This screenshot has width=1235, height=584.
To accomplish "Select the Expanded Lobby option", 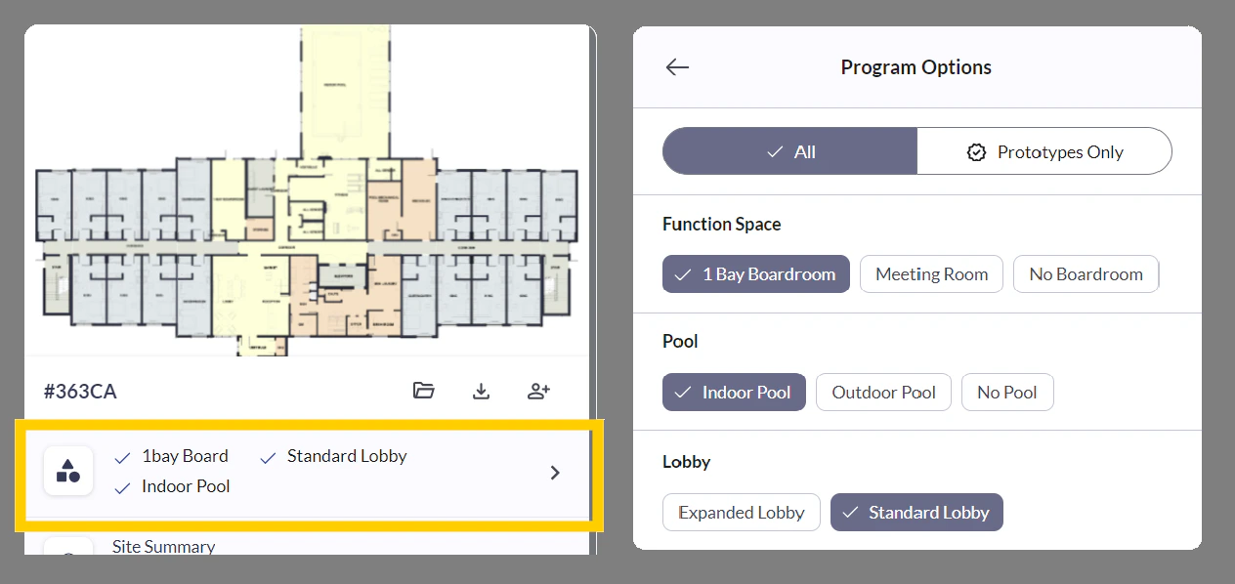I will click(x=741, y=512).
